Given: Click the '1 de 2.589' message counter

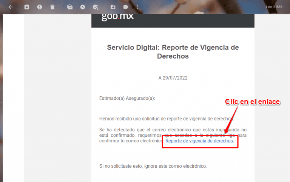Looking at the screenshot, I should pos(274,7).
